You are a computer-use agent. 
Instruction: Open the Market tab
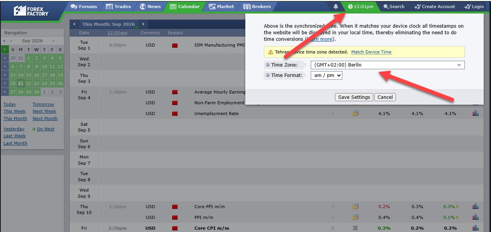(221, 7)
